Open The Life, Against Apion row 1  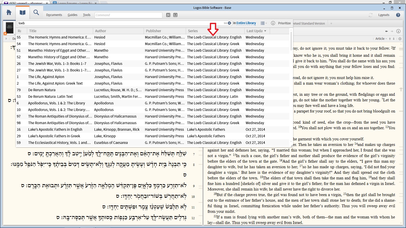point(153,77)
